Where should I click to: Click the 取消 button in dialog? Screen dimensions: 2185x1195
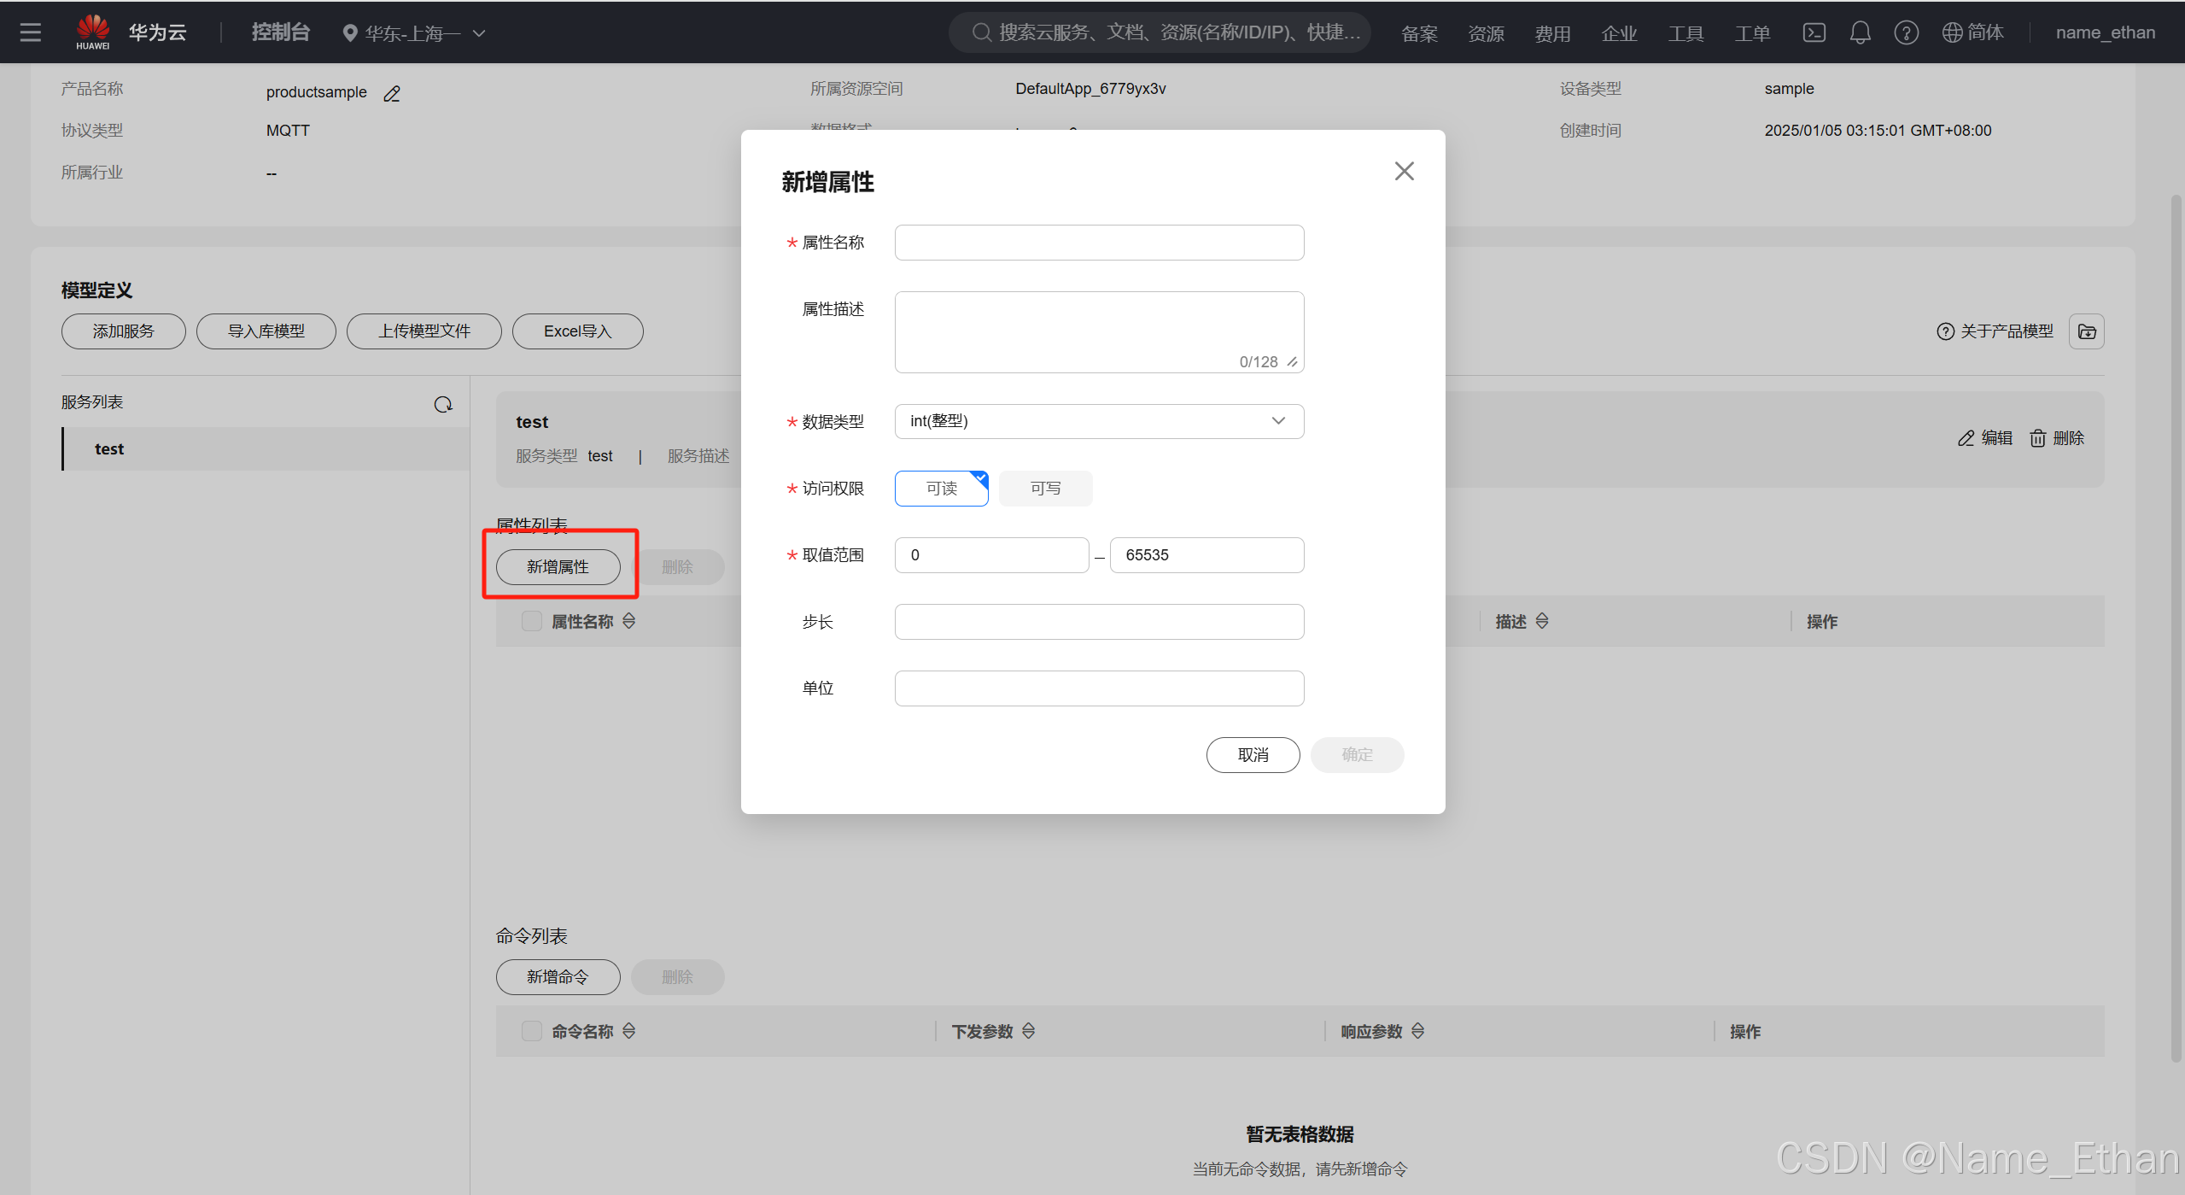[1253, 755]
